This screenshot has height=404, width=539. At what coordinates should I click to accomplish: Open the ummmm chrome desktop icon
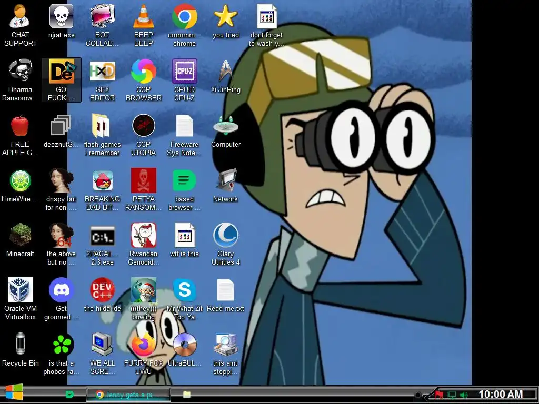[x=184, y=26]
